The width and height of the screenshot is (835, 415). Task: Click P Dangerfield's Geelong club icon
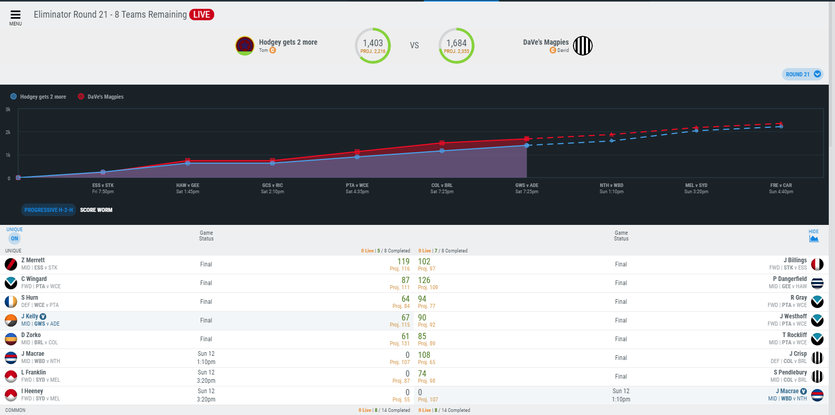[817, 283]
